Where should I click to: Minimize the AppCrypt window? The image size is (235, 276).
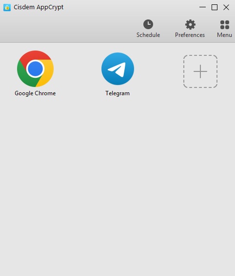(x=202, y=7)
